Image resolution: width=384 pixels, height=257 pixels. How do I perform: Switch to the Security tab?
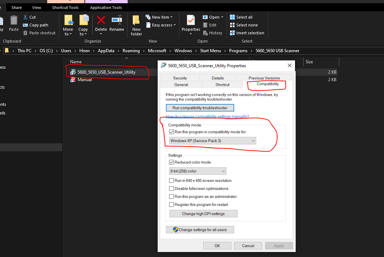180,78
